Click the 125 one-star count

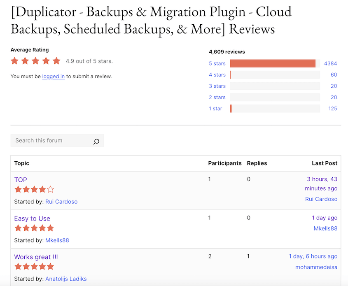[x=333, y=109]
